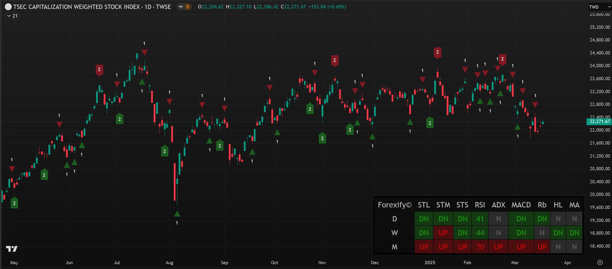612x269 pixels.
Task: Click the 1D interval label in chart title
Action: 148,7
